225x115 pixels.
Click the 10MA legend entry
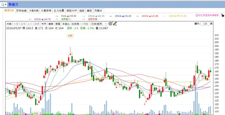point(93,16)
